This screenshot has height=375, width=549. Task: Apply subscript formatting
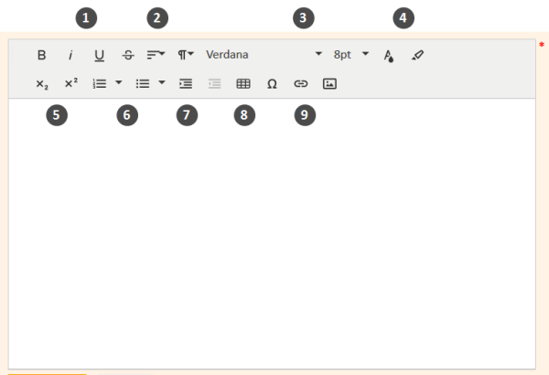coord(41,83)
